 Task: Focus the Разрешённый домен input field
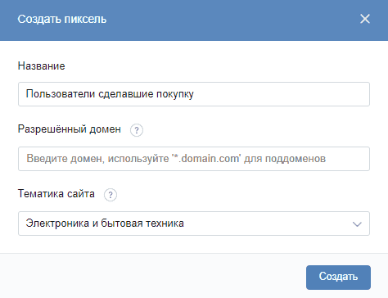tap(194, 159)
